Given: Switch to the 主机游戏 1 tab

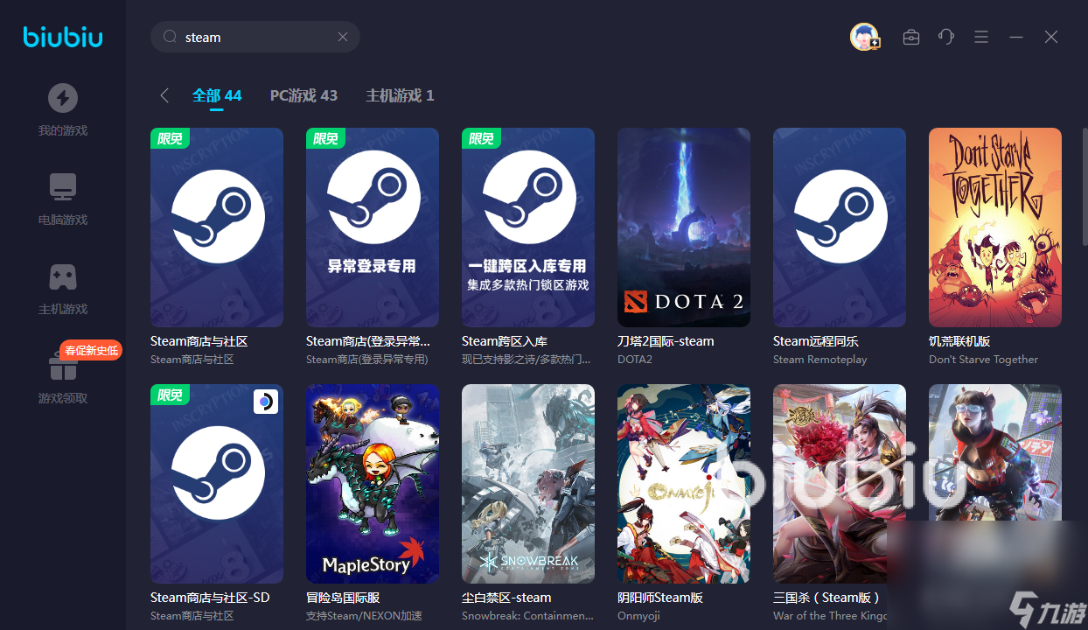Looking at the screenshot, I should pos(400,95).
